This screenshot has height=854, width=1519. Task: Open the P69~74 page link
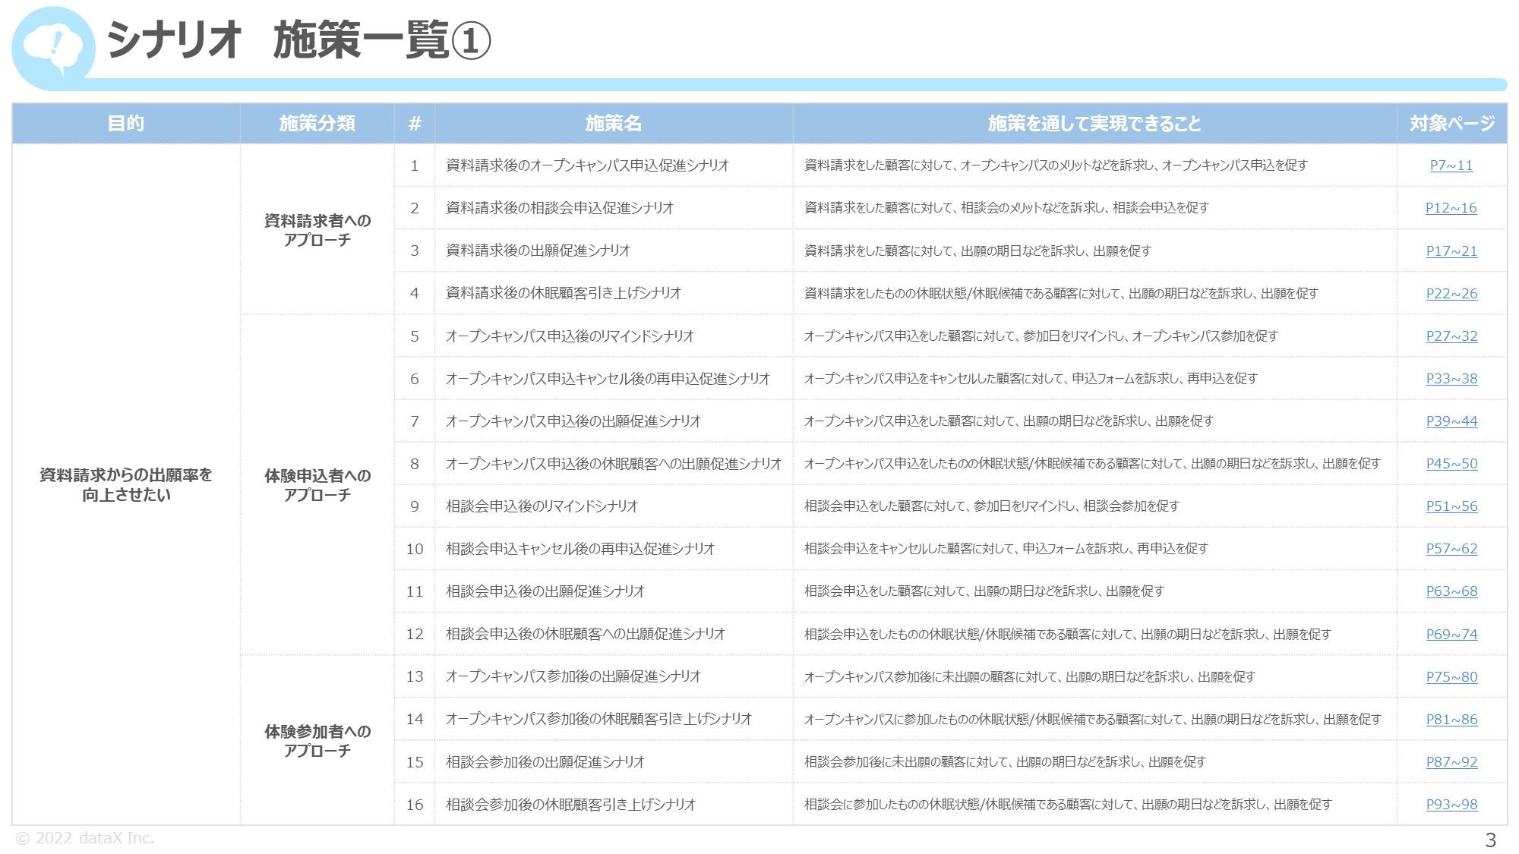point(1451,634)
